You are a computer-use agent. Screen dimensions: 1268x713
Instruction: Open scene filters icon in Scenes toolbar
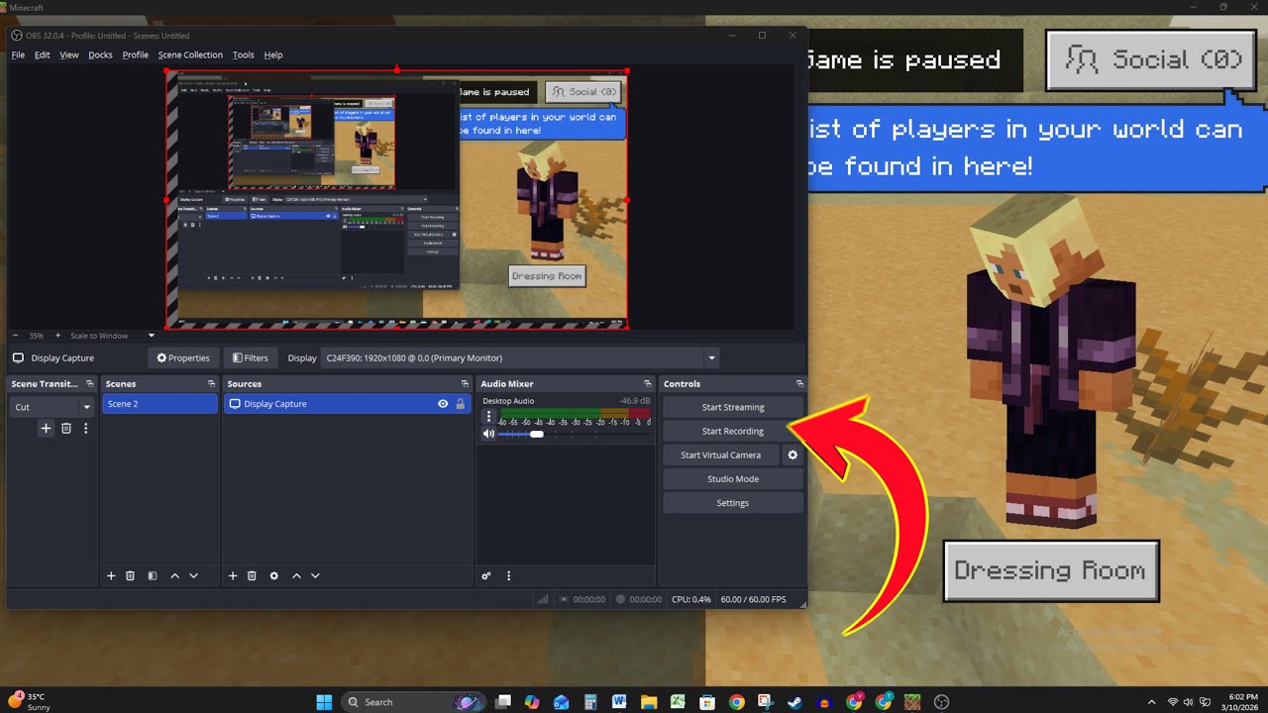pyautogui.click(x=152, y=575)
